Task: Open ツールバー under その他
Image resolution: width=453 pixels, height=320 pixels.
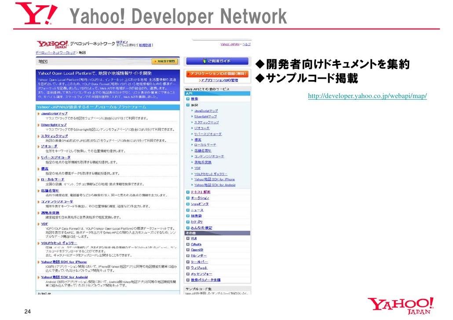Action: click(199, 262)
